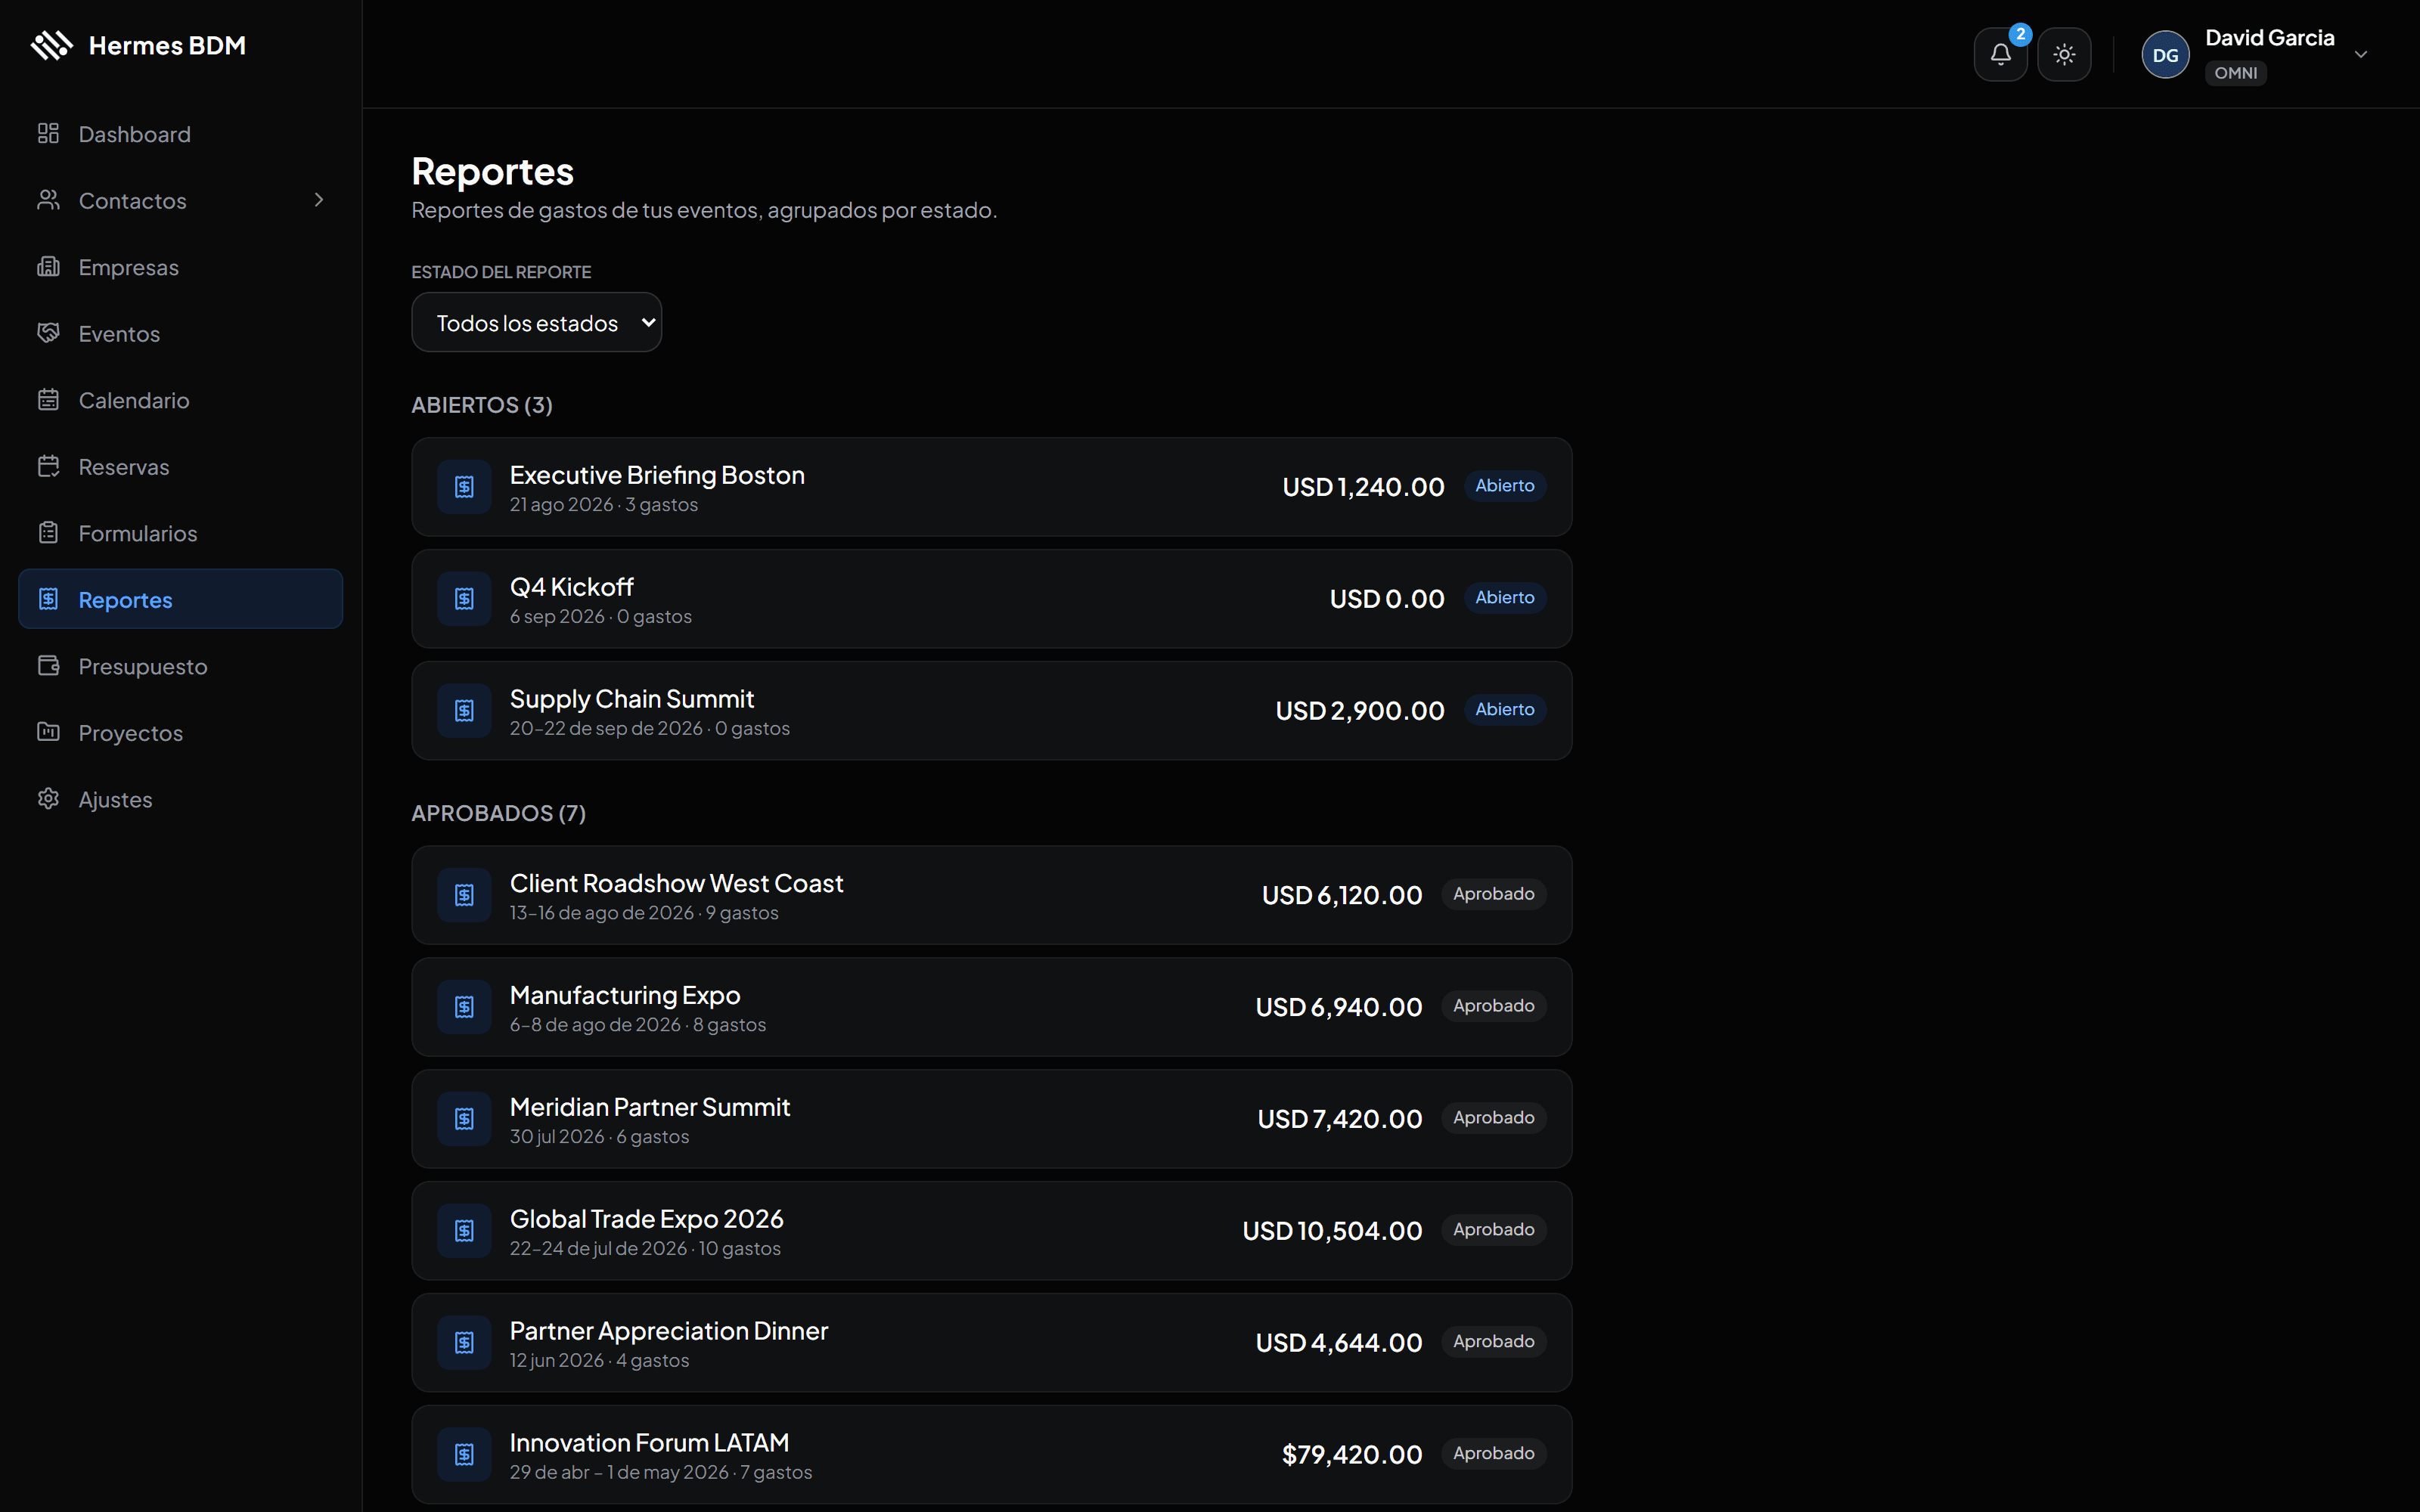
Task: Open the Executive Briefing Boston report title
Action: click(657, 475)
